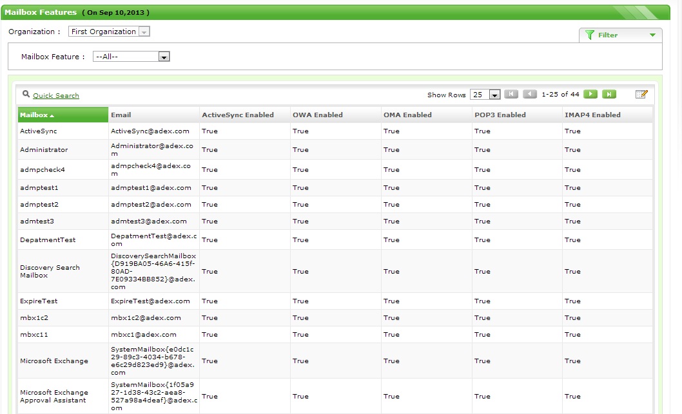
Task: Click OMA Enabled True for ExpireTest row
Action: (391, 301)
